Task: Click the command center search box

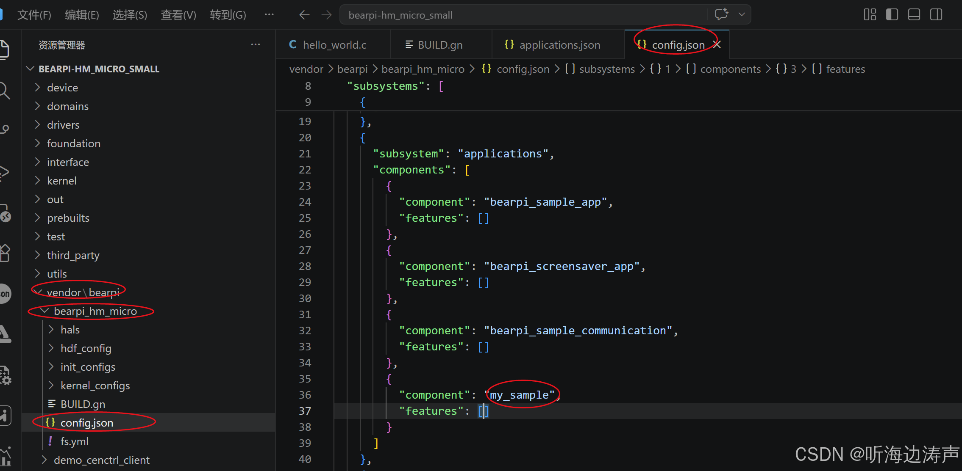Action: tap(523, 15)
